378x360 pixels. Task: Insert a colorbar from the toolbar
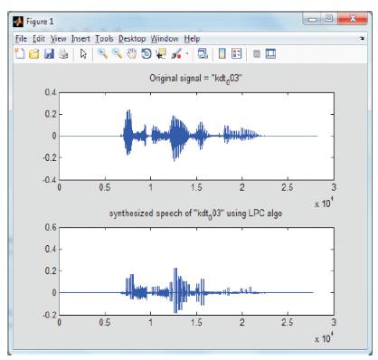(222, 54)
